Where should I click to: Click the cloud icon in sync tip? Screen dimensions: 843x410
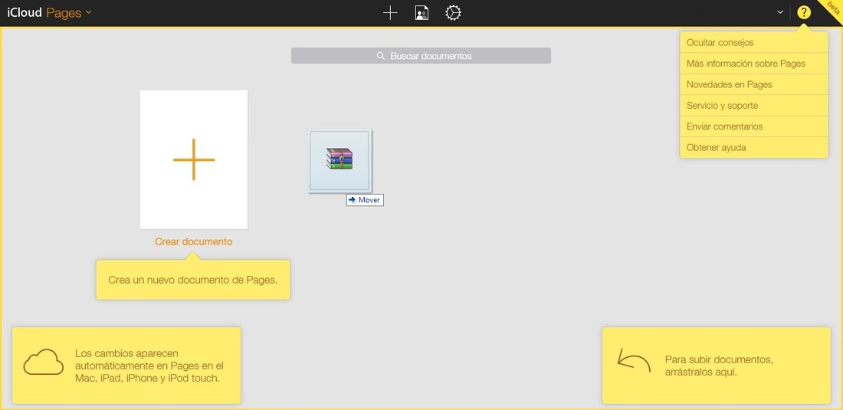[44, 362]
